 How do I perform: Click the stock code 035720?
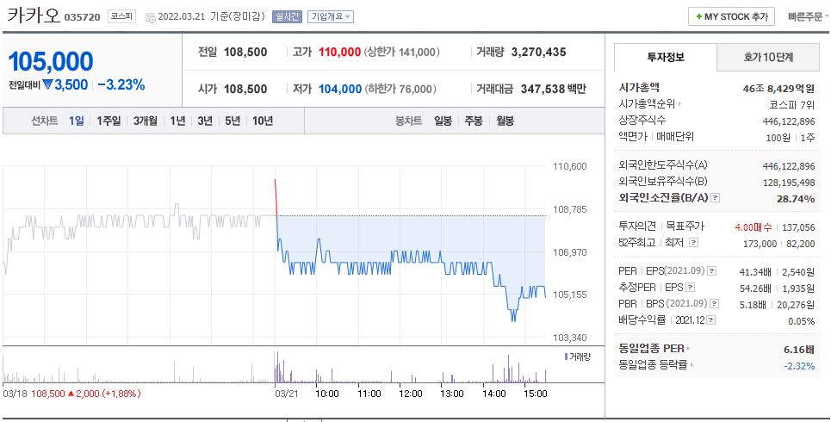tap(82, 17)
